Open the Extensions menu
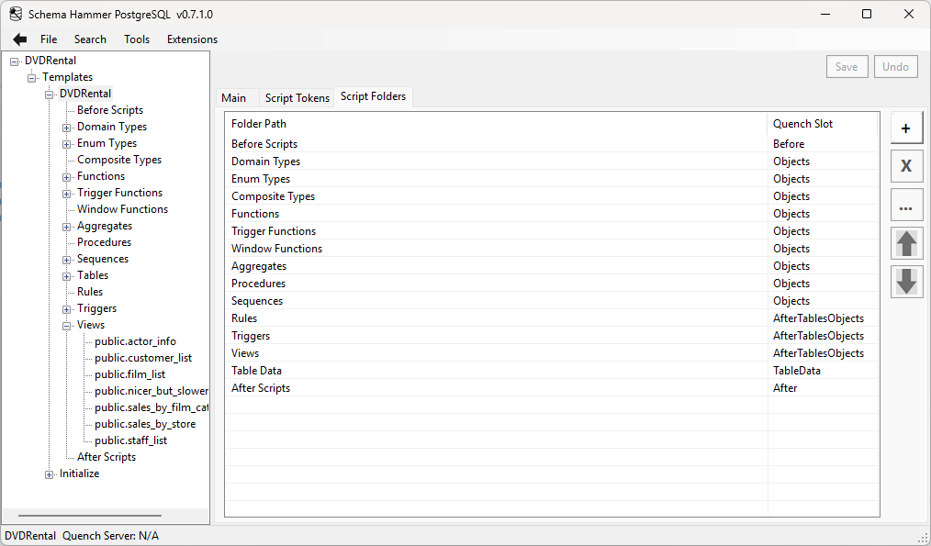Viewport: 931px width, 546px height. pos(191,39)
